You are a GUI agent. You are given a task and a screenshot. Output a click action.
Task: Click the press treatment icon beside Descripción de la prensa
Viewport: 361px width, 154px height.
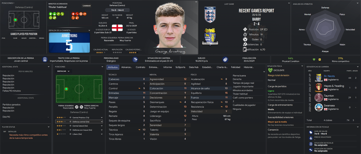point(45,59)
